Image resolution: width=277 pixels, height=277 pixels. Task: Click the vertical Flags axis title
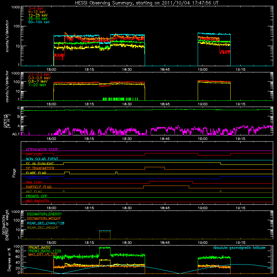pos(14,173)
